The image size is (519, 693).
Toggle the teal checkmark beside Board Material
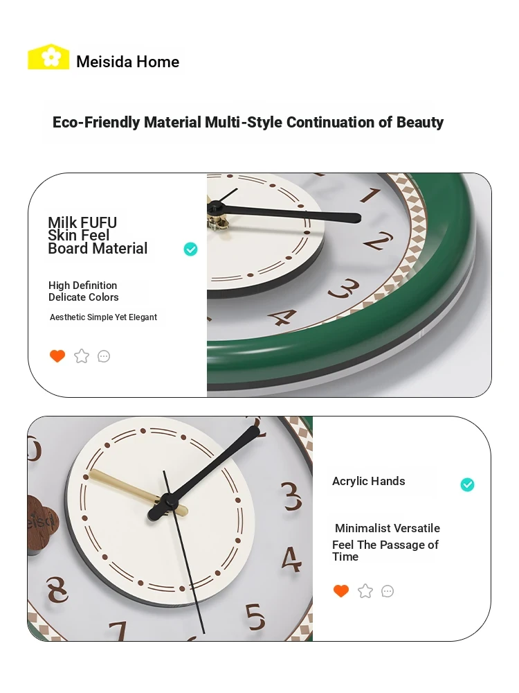[x=191, y=249]
